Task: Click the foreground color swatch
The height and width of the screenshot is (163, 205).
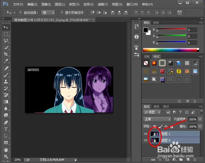Action: (145, 30)
